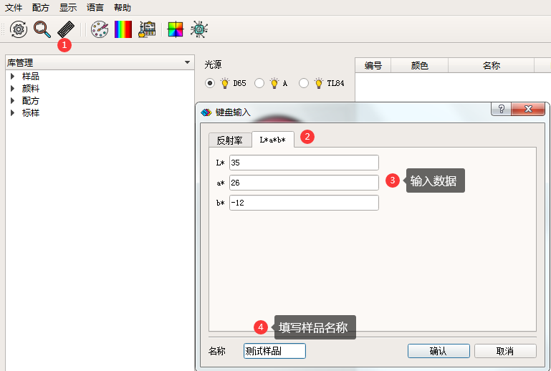Image resolution: width=551 pixels, height=371 pixels.
Task: Expand the 颜料 tree node
Action: [x=12, y=89]
